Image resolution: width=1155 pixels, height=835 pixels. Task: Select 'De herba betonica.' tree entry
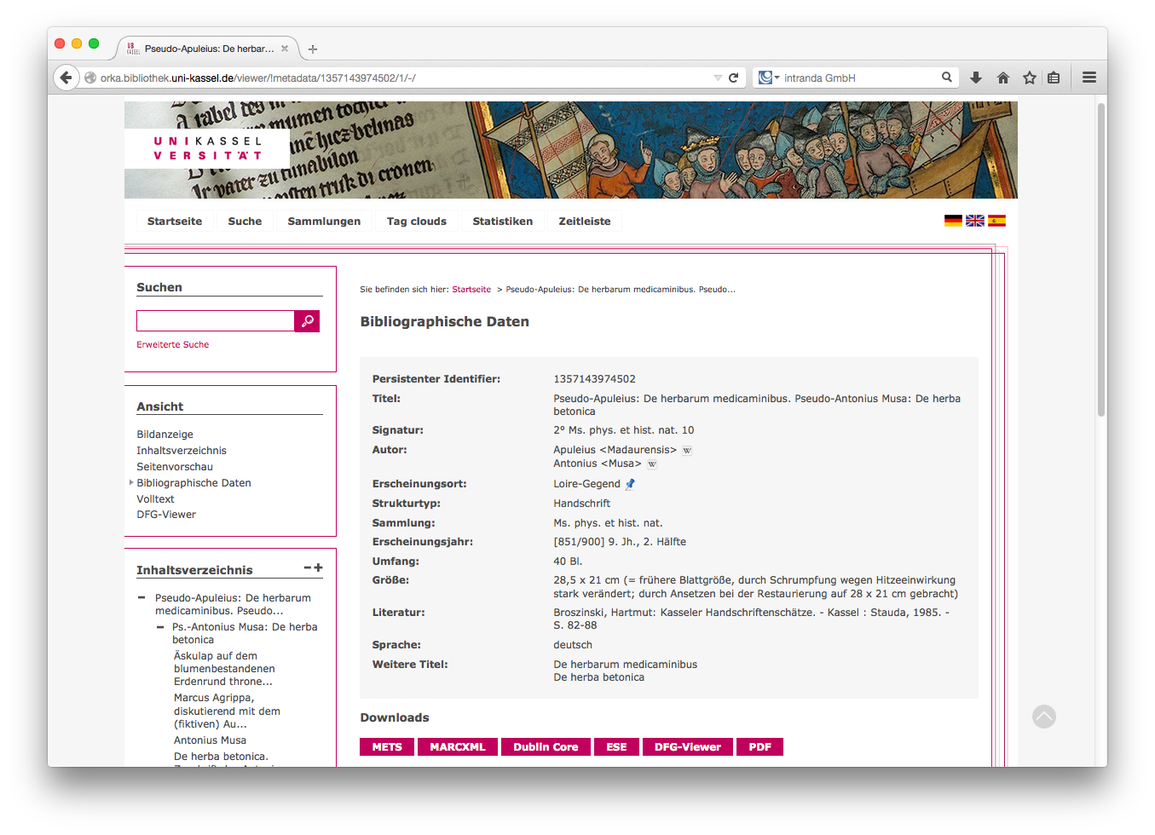221,757
